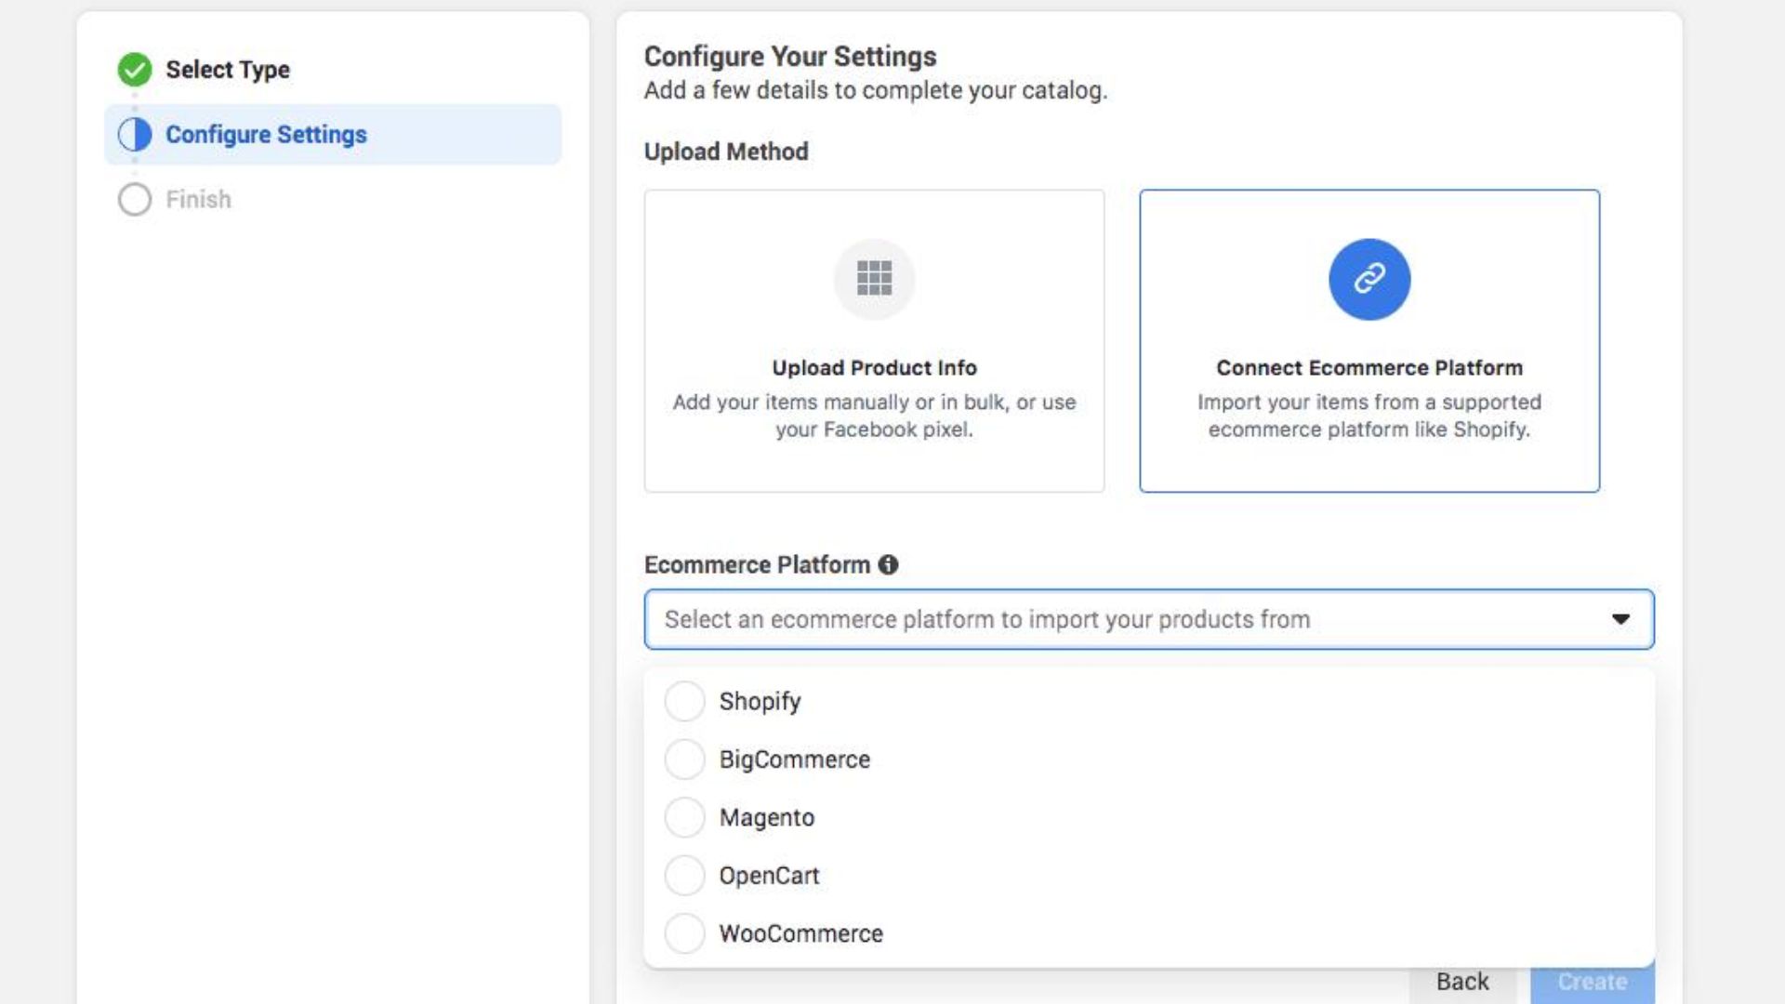Jump to the Finish step label

click(198, 199)
